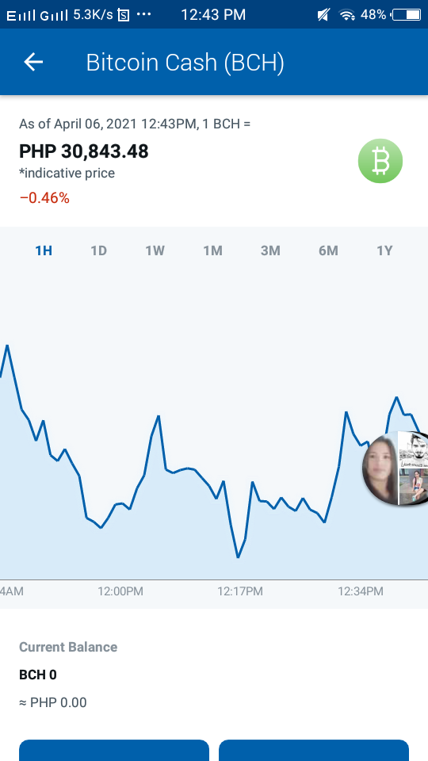Open the floating chat head bubble
The width and height of the screenshot is (428, 761).
(x=396, y=468)
